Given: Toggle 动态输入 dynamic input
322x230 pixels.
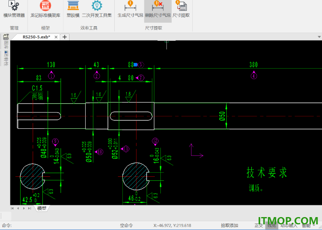Looking at the screenshot, I should (x=289, y=226).
